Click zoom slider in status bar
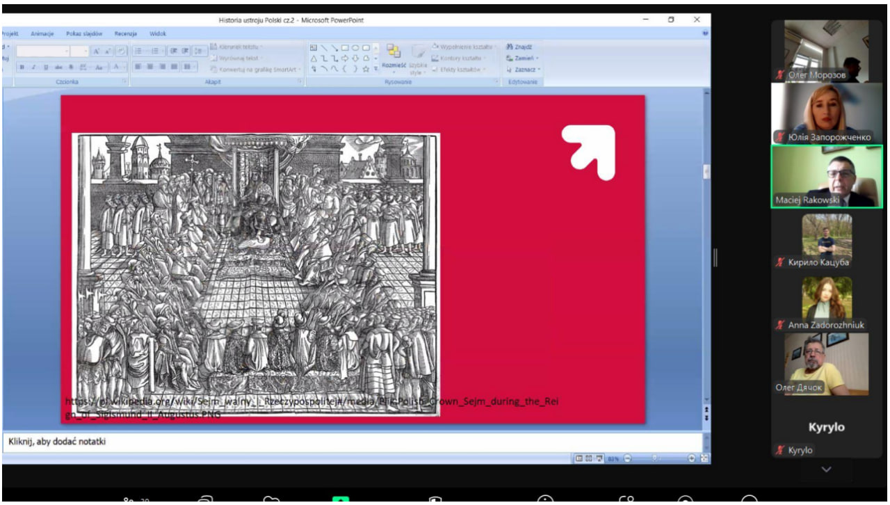 pyautogui.click(x=654, y=458)
